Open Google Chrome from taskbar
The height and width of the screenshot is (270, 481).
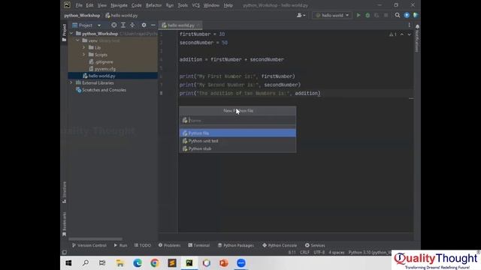pos(155,263)
